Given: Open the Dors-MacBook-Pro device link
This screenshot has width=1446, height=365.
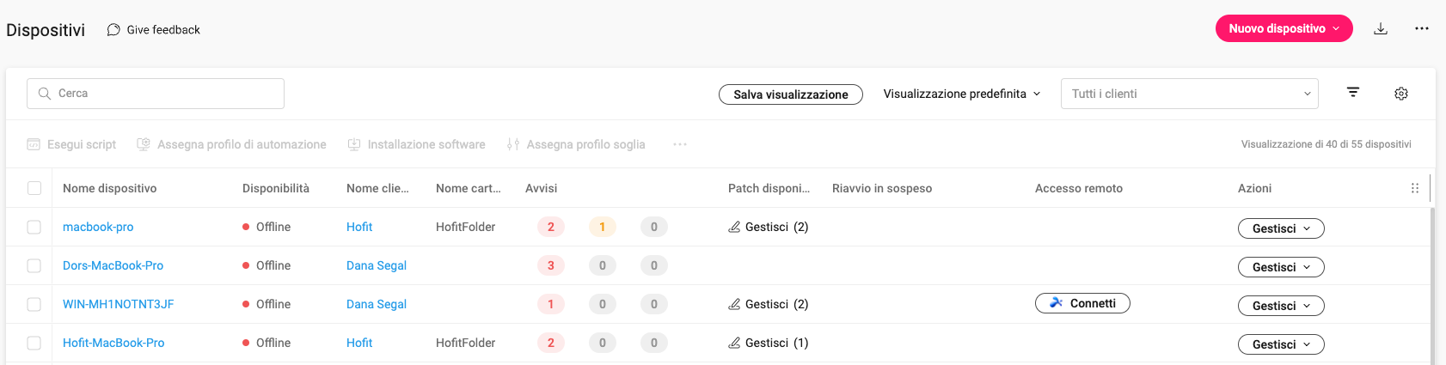Looking at the screenshot, I should pos(113,265).
